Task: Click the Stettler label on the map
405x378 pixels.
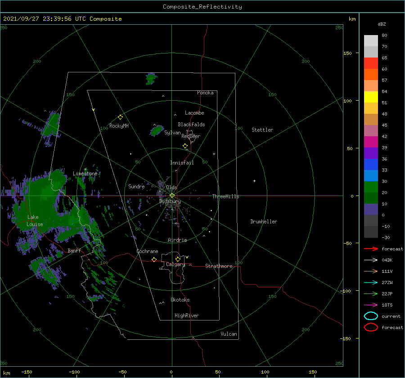Action: click(262, 130)
